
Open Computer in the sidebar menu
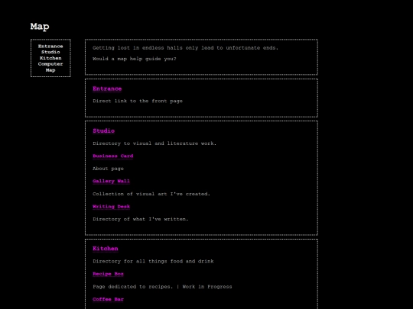click(x=50, y=64)
